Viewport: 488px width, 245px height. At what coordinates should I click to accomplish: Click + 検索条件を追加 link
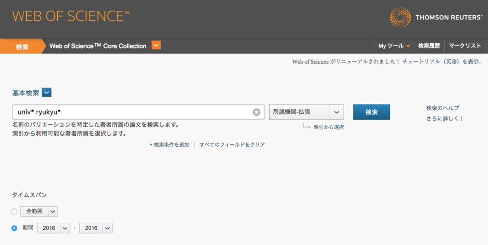(169, 144)
